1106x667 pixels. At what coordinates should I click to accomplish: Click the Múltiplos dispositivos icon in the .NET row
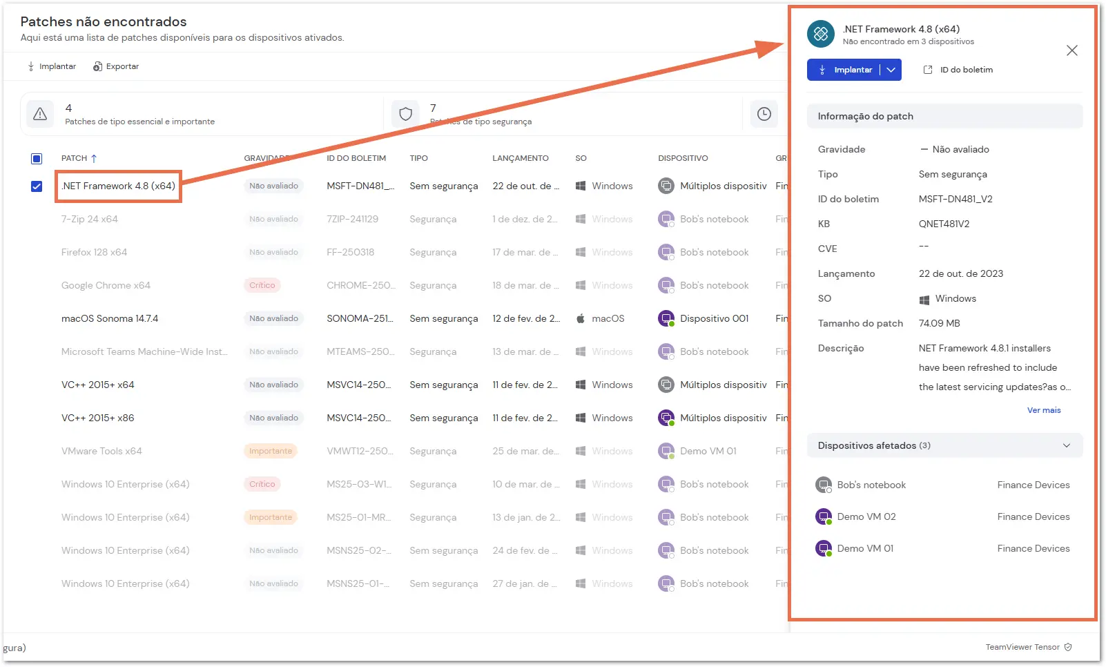pyautogui.click(x=666, y=186)
